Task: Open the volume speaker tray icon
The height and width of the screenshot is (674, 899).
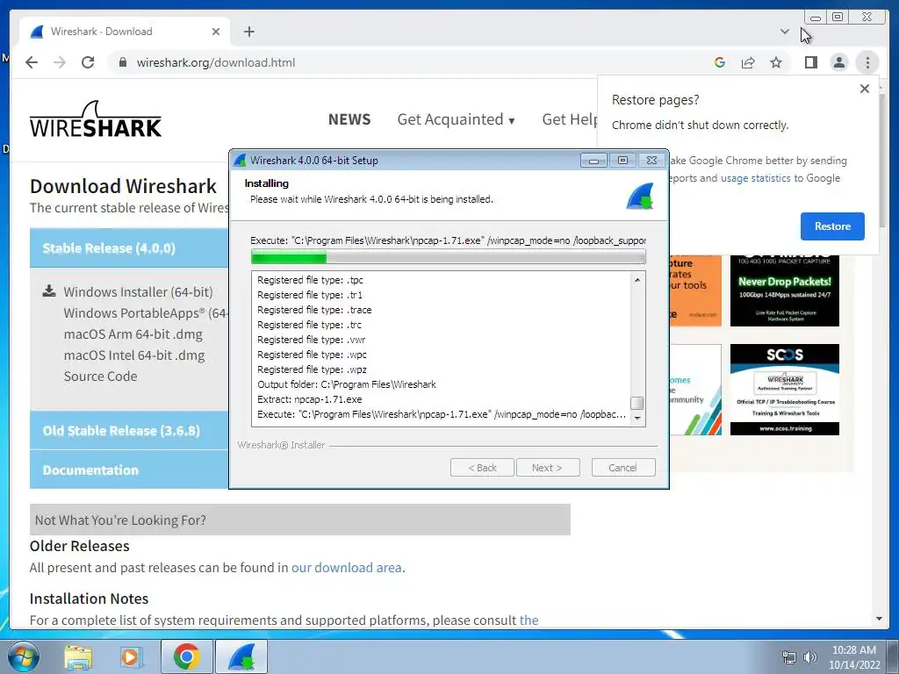Action: (x=809, y=657)
